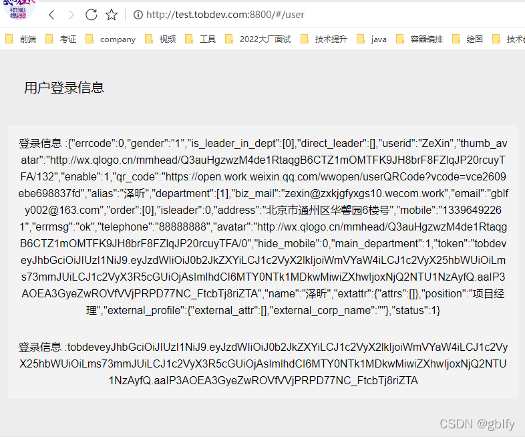Screen dimensions: 525x437
Task: Open the 绘图 bookmark folder
Action: coord(468,39)
